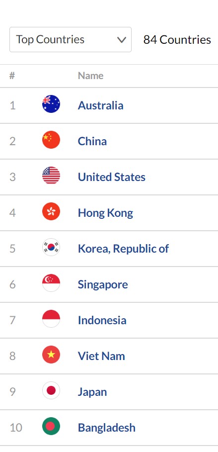Click the Singapore flag icon

[51, 283]
